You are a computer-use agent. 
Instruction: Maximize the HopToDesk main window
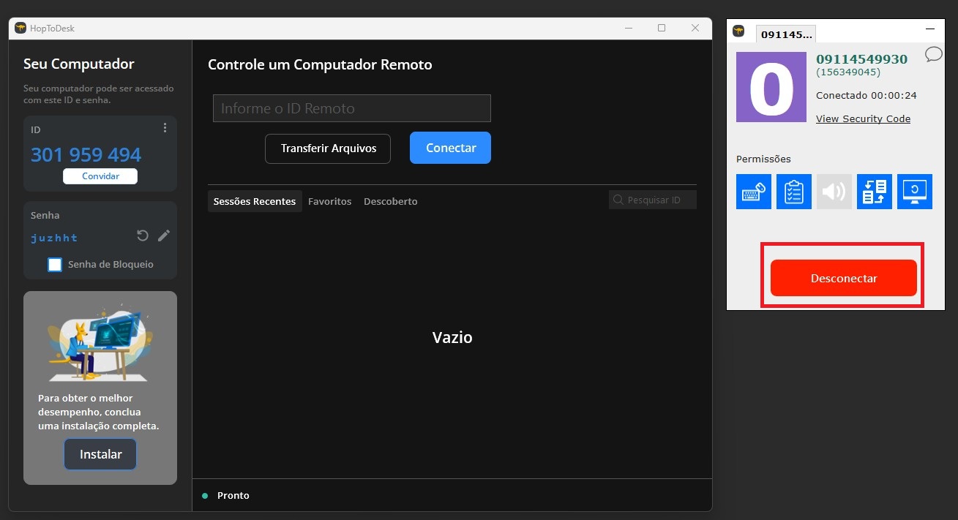coord(662,28)
